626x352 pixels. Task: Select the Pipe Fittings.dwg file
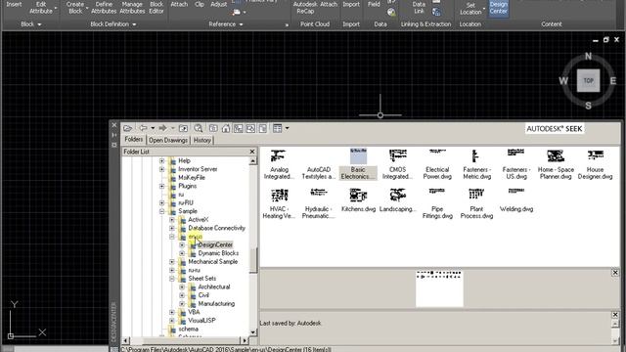[x=437, y=203]
